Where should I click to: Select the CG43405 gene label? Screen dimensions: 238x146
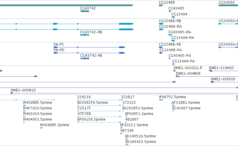tap(176, 8)
